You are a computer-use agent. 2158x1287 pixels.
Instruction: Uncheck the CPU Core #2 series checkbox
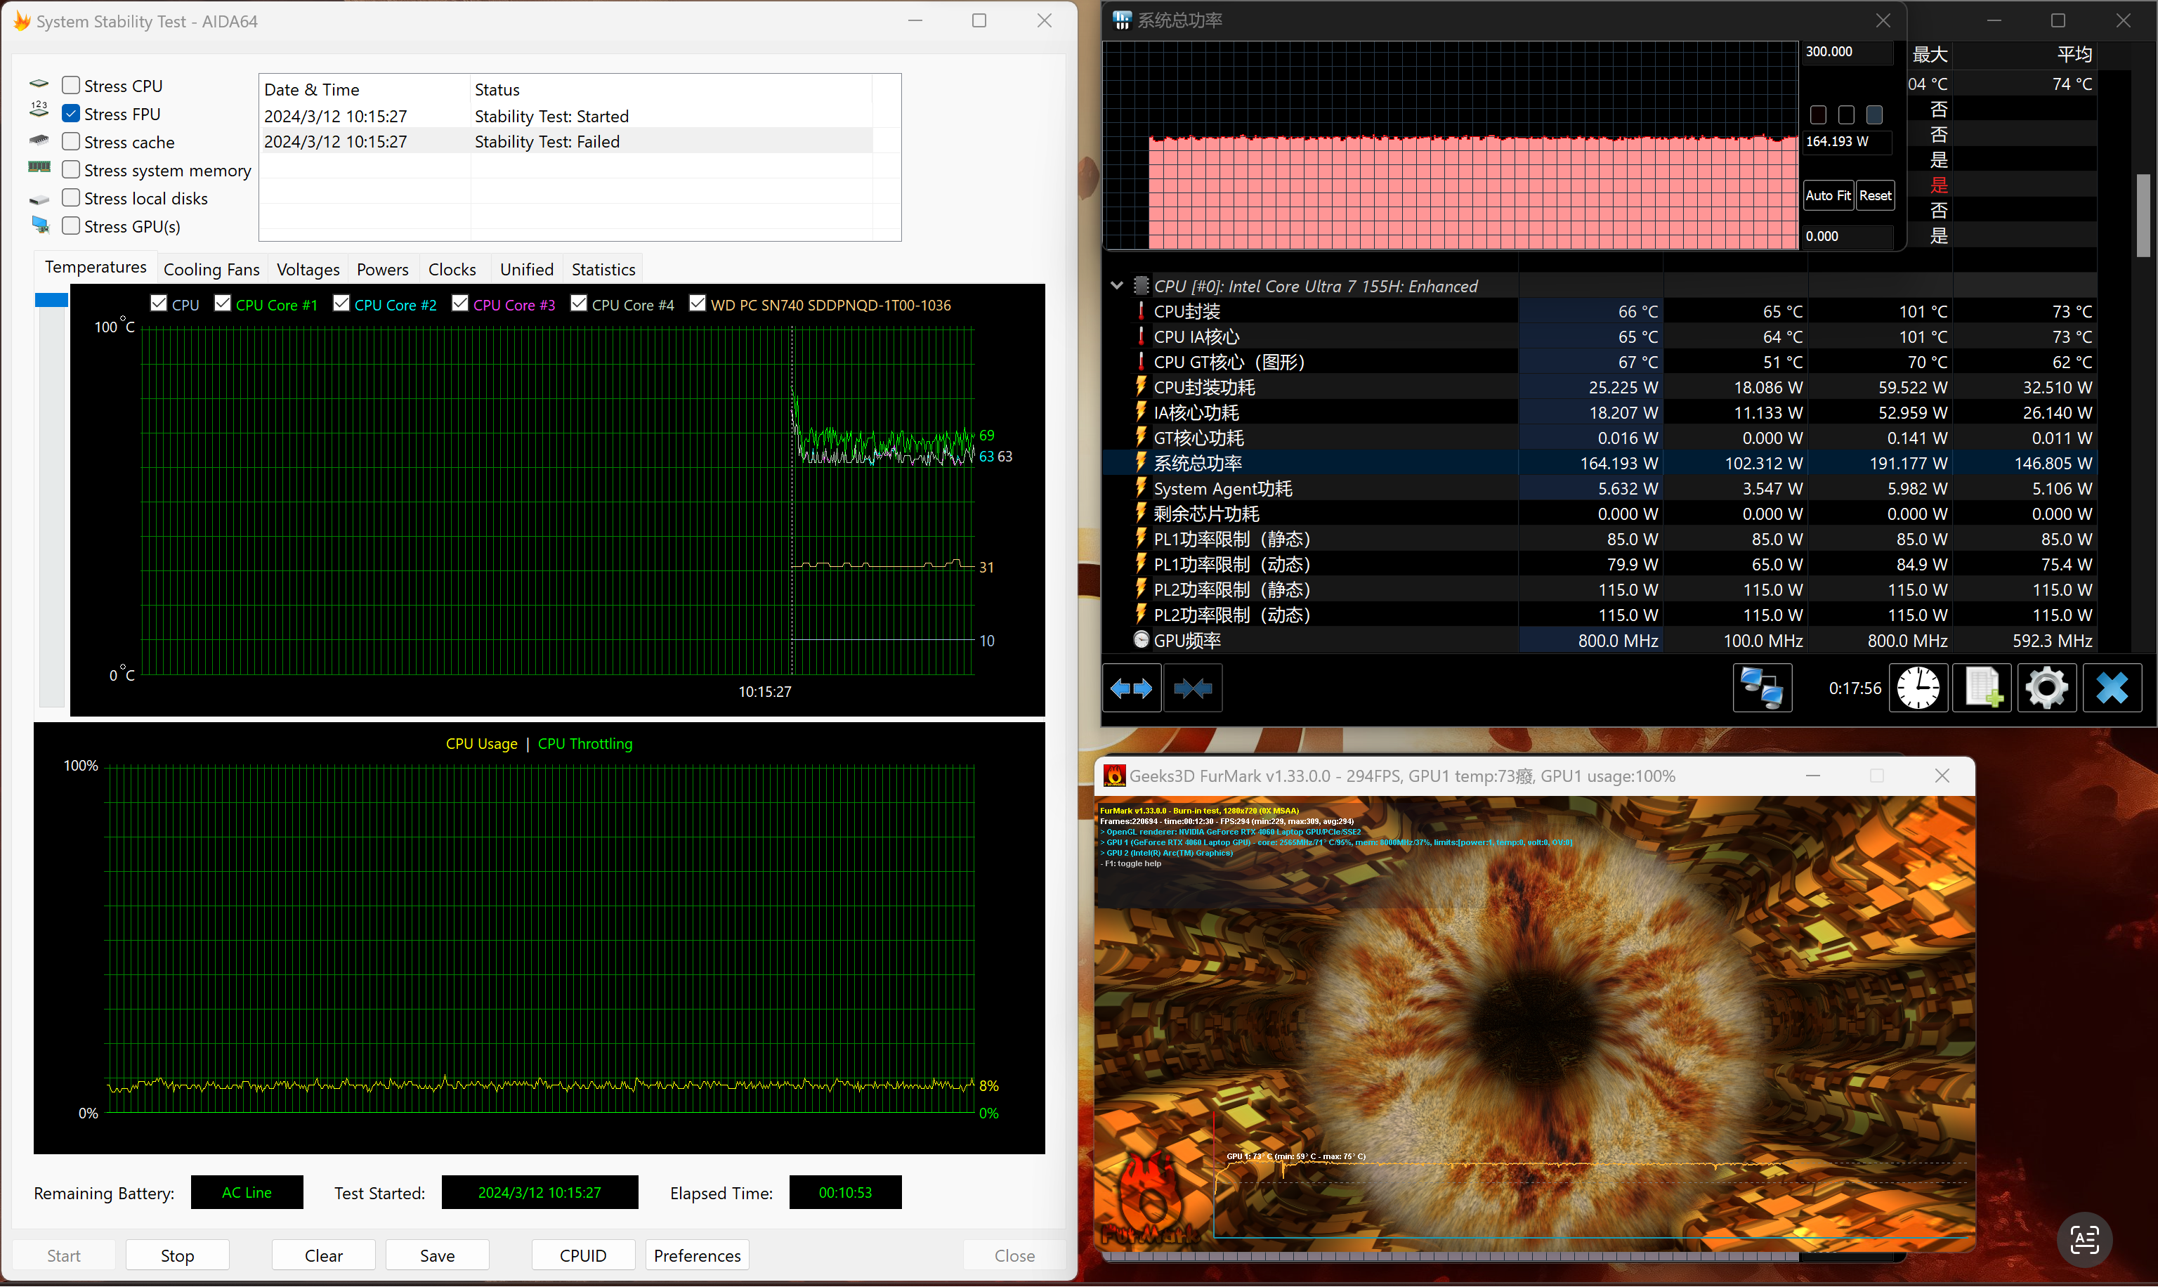tap(341, 303)
